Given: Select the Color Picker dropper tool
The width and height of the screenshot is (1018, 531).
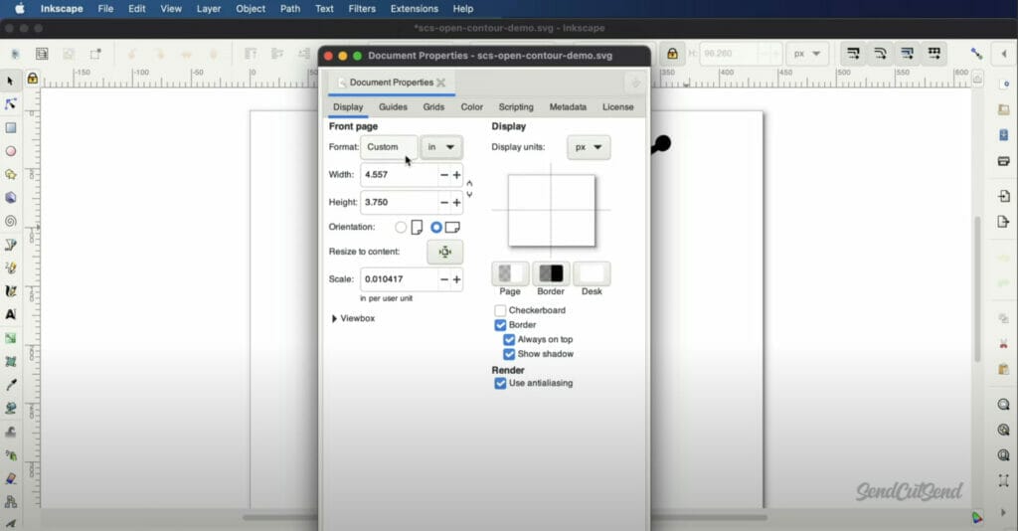Looking at the screenshot, I should pos(11,385).
